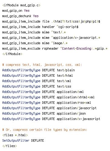
Task: Click the compress by extension comment
Action: [x=45, y=130]
